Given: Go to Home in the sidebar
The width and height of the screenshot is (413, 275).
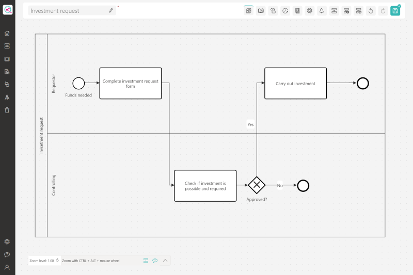Looking at the screenshot, I should point(7,33).
